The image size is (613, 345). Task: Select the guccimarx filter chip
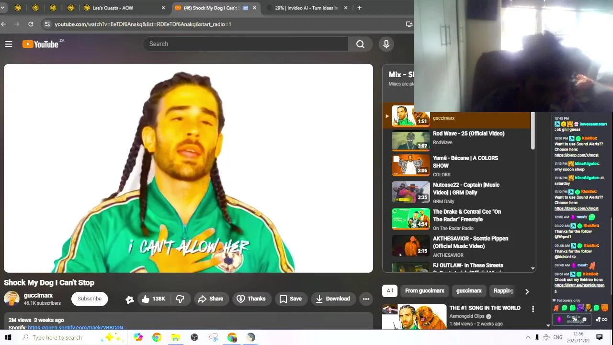[x=469, y=291]
